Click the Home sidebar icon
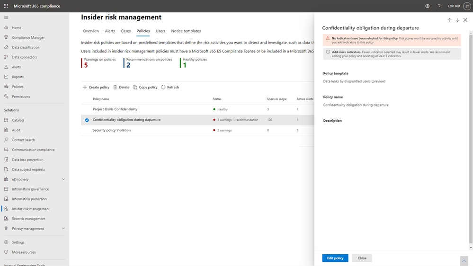This screenshot has width=473, height=266. [x=6, y=27]
